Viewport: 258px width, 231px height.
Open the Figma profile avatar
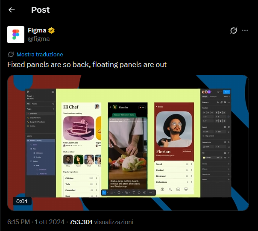[x=16, y=35]
